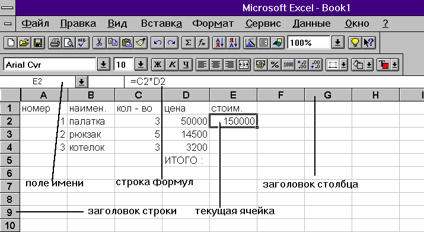The width and height of the screenshot is (424, 232).
Task: Apply the Borders button
Action: (x=333, y=65)
